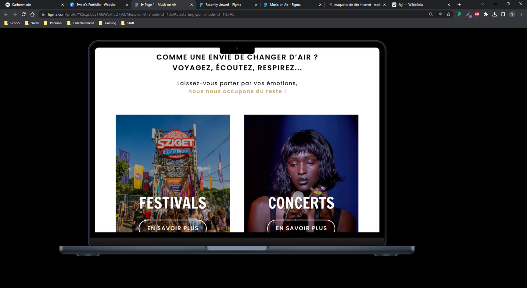Screen dimensions: 527x288
Task: Open the profile avatar S
Action: click(512, 14)
